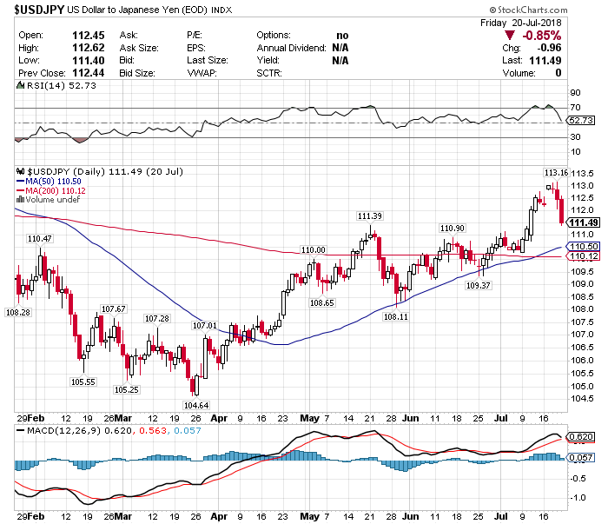Screen dimensions: 608x524
Task: Click the VWAP label
Action: tap(202, 73)
